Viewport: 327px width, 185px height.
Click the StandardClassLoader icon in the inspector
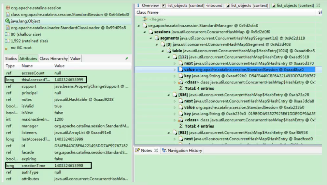7,28
